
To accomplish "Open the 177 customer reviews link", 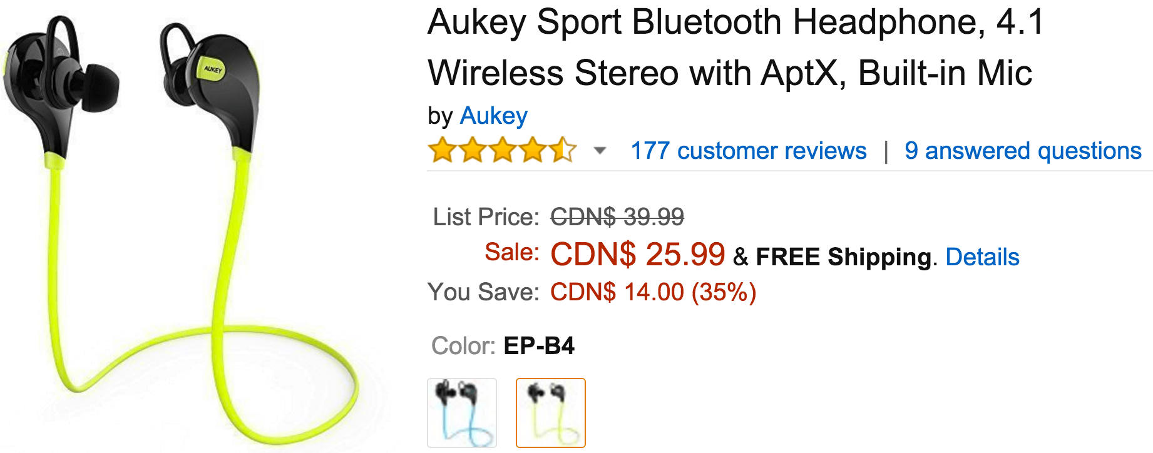I will [749, 151].
